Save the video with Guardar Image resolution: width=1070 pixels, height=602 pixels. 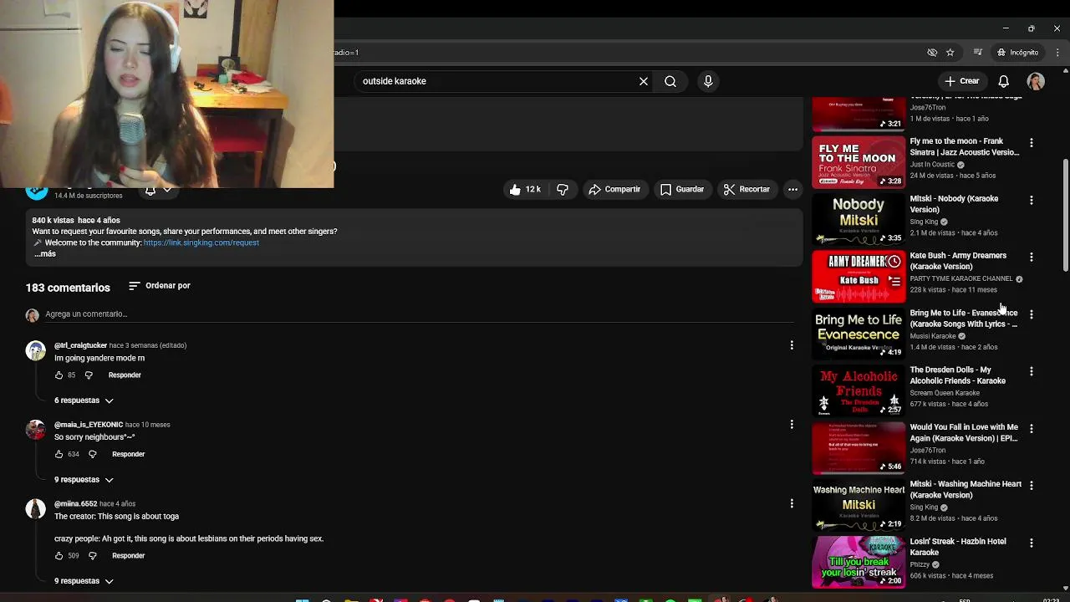click(682, 190)
